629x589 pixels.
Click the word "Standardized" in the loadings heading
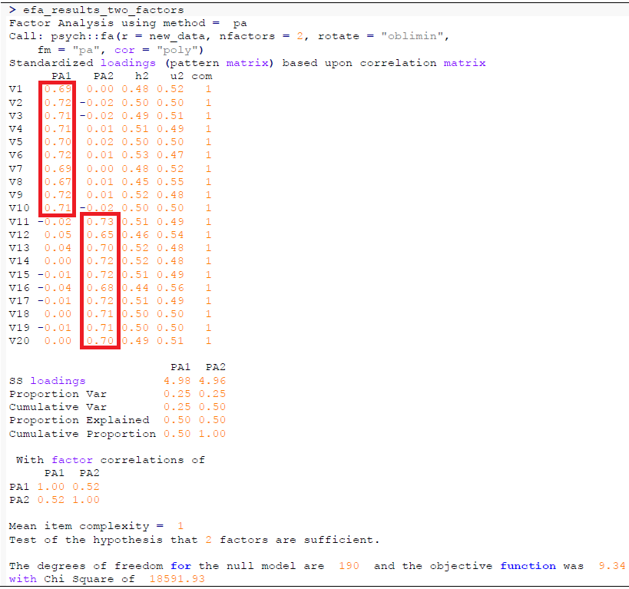(51, 63)
